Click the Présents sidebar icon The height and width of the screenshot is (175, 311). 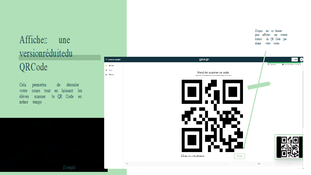tap(106, 74)
